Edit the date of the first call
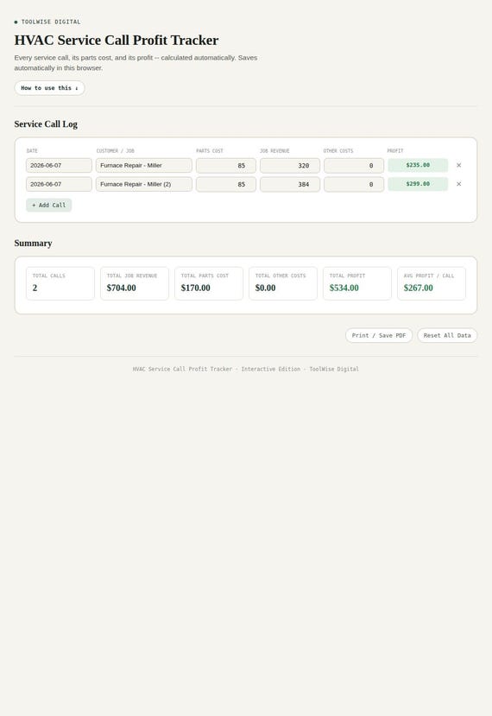492x716 pixels. tap(59, 165)
